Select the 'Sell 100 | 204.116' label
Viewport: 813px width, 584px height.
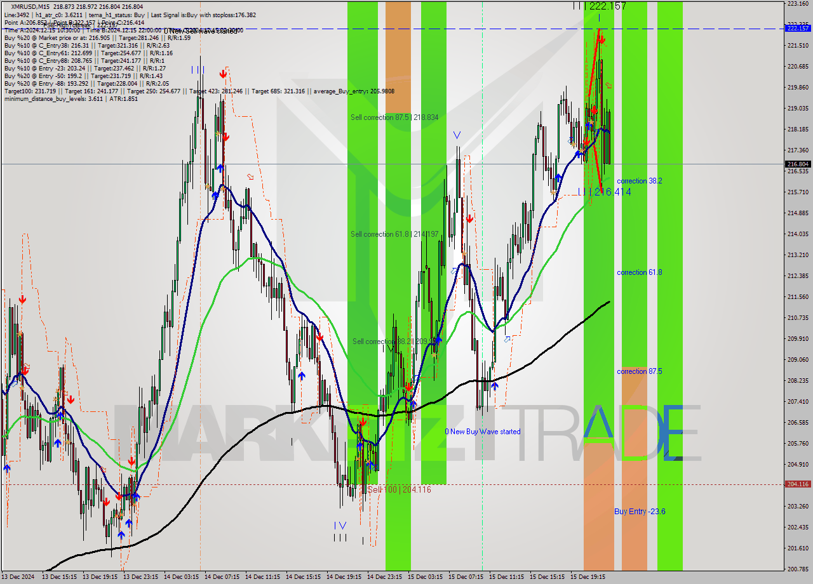[x=399, y=489]
